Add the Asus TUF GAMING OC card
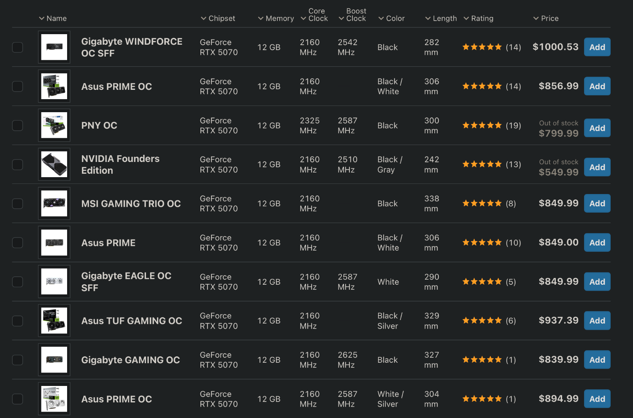The height and width of the screenshot is (418, 633). tap(597, 321)
